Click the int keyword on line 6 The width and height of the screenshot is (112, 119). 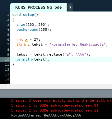(20, 39)
